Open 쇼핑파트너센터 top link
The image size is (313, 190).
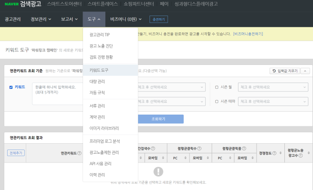139,4
